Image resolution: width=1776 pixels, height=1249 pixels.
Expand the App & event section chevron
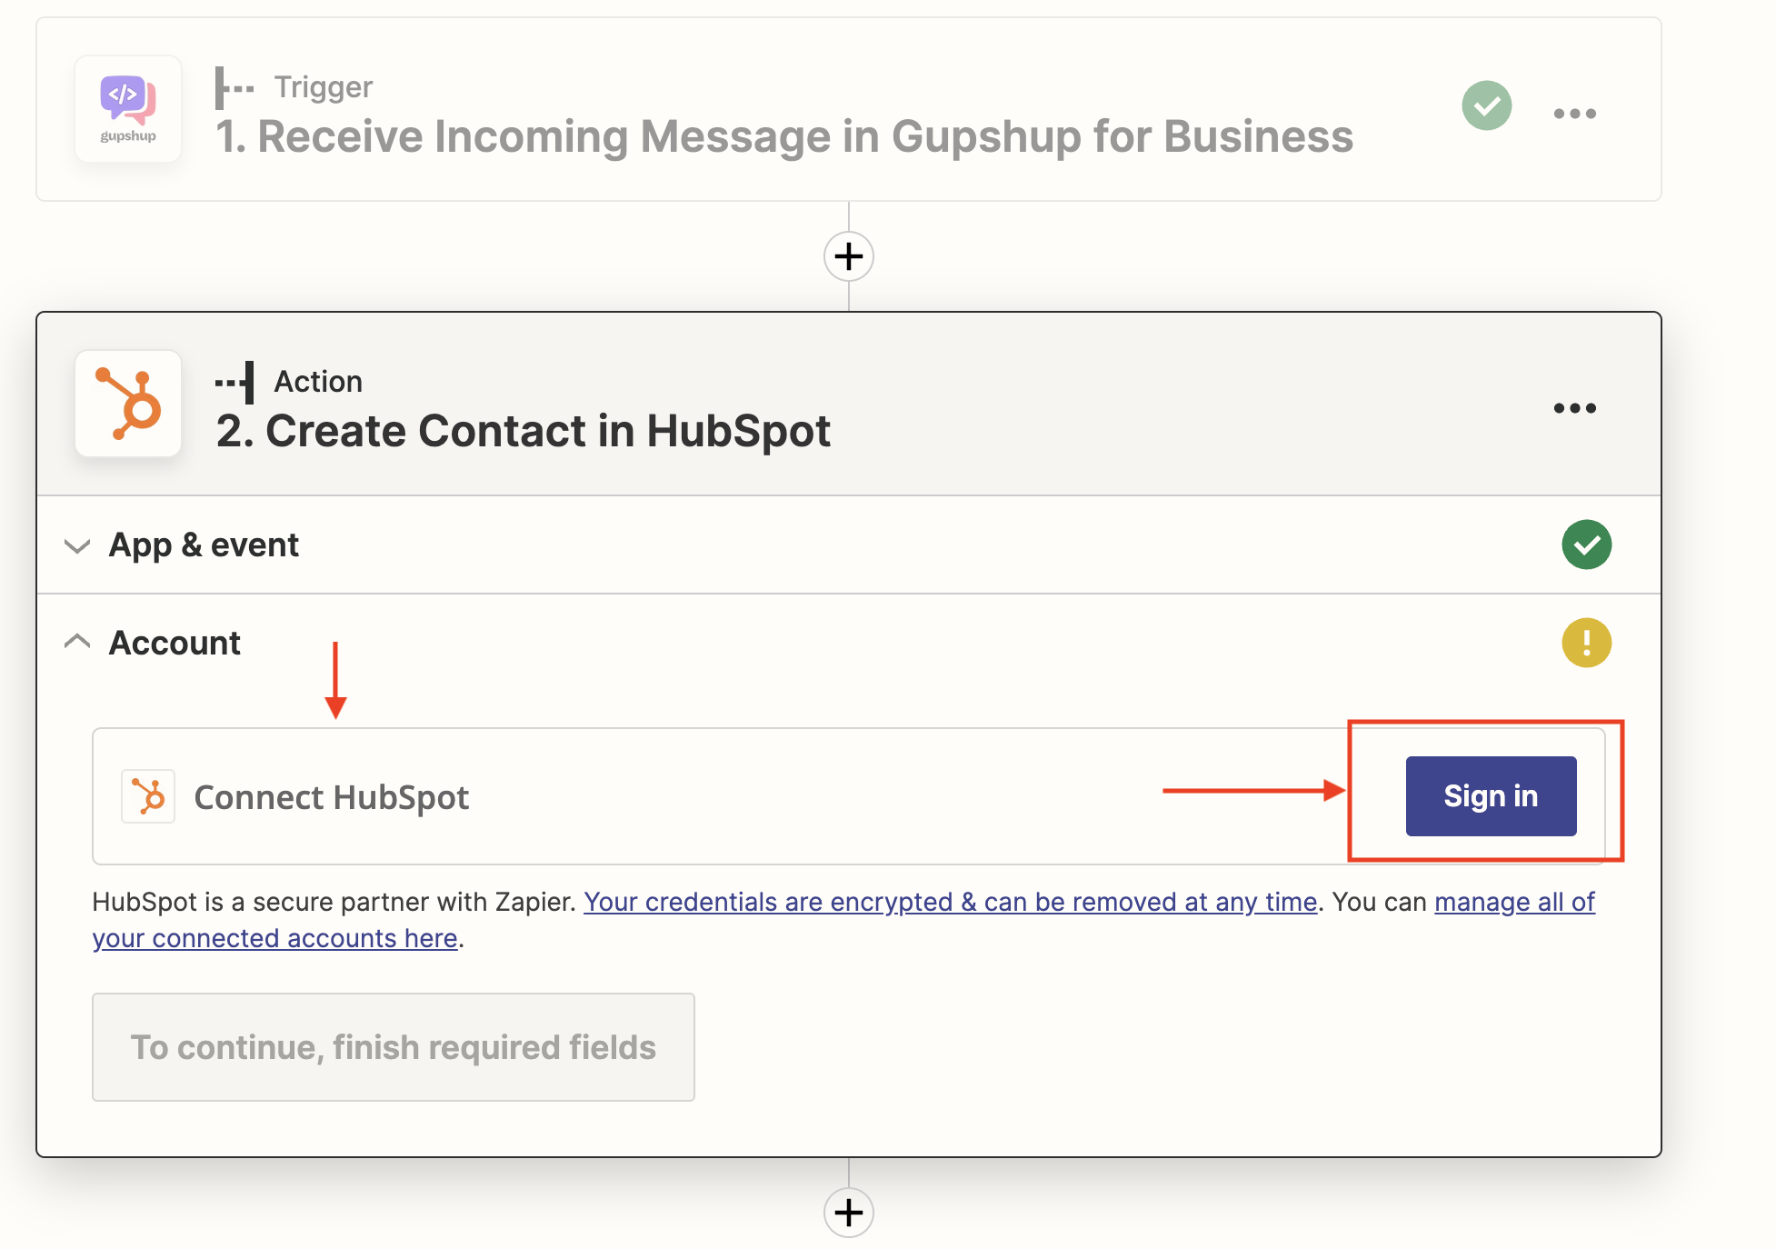point(77,545)
